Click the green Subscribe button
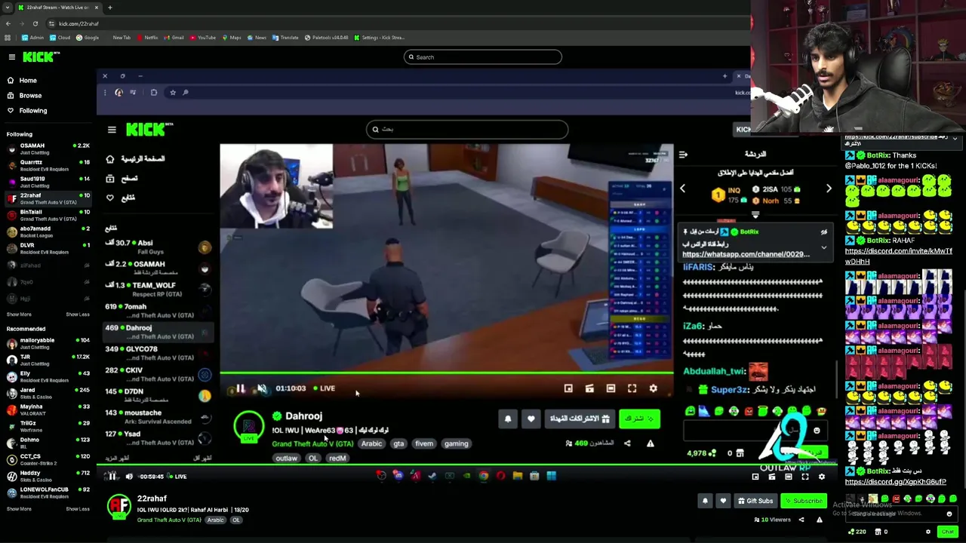The image size is (966, 543). 803,501
